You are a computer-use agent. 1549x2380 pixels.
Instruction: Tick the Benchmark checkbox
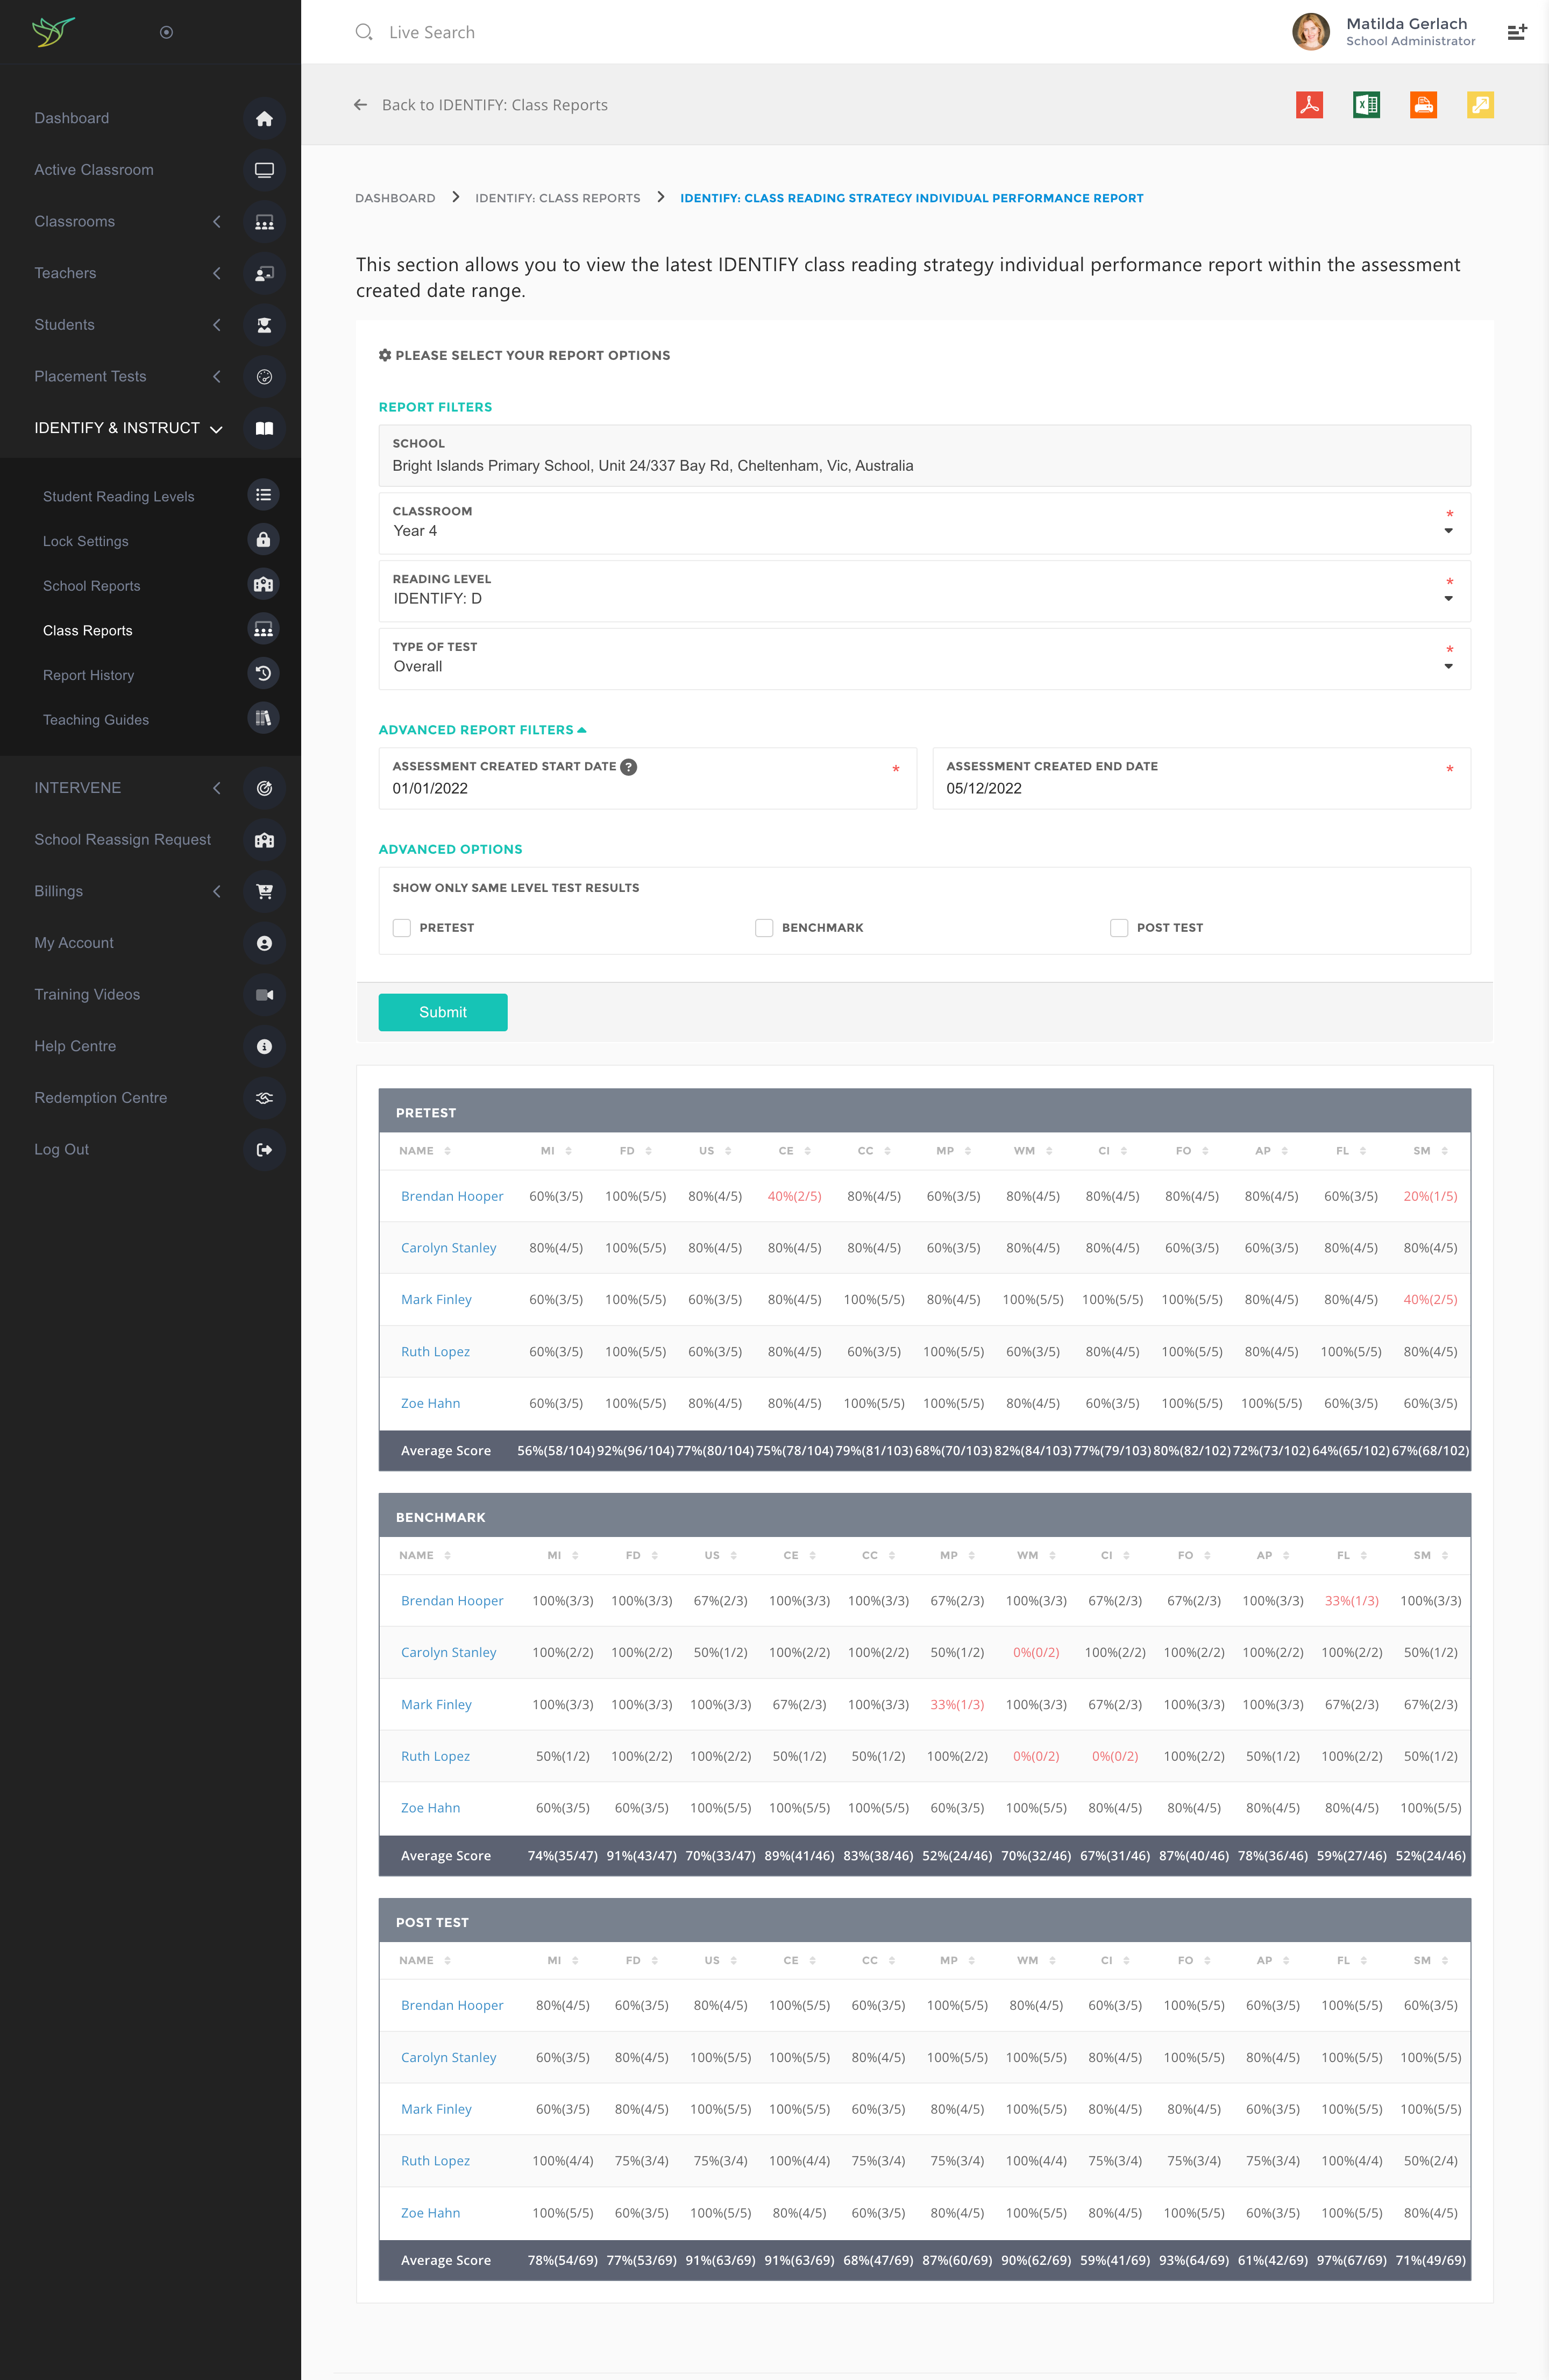coord(764,928)
